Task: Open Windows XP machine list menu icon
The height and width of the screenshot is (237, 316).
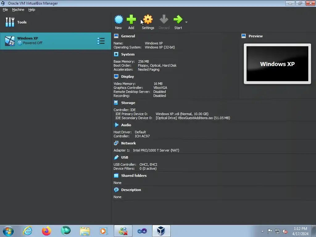Action: (x=101, y=41)
